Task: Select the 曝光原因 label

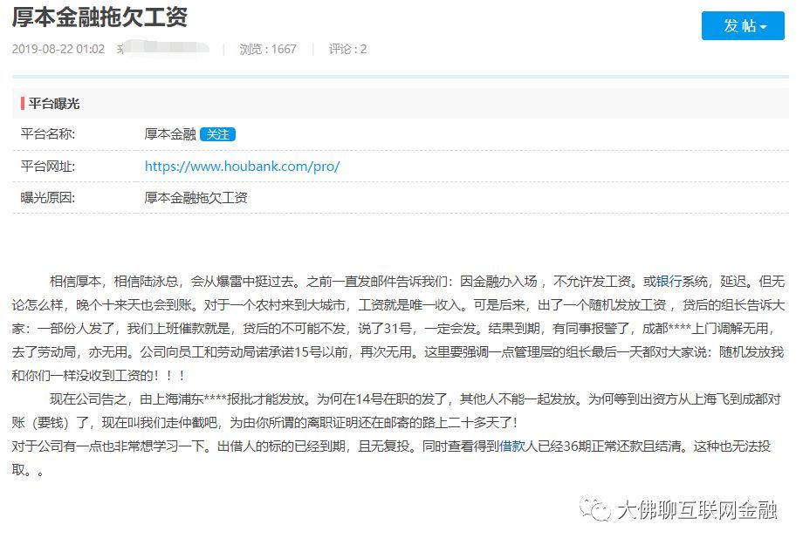Action: pos(48,198)
